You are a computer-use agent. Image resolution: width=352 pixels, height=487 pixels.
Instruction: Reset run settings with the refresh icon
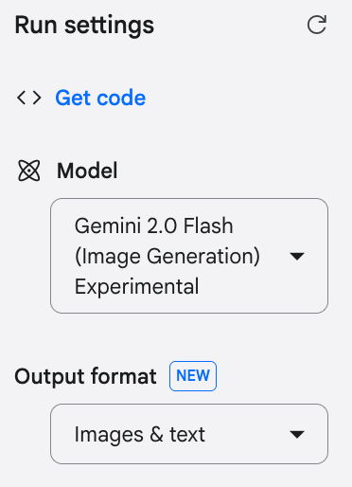(317, 25)
